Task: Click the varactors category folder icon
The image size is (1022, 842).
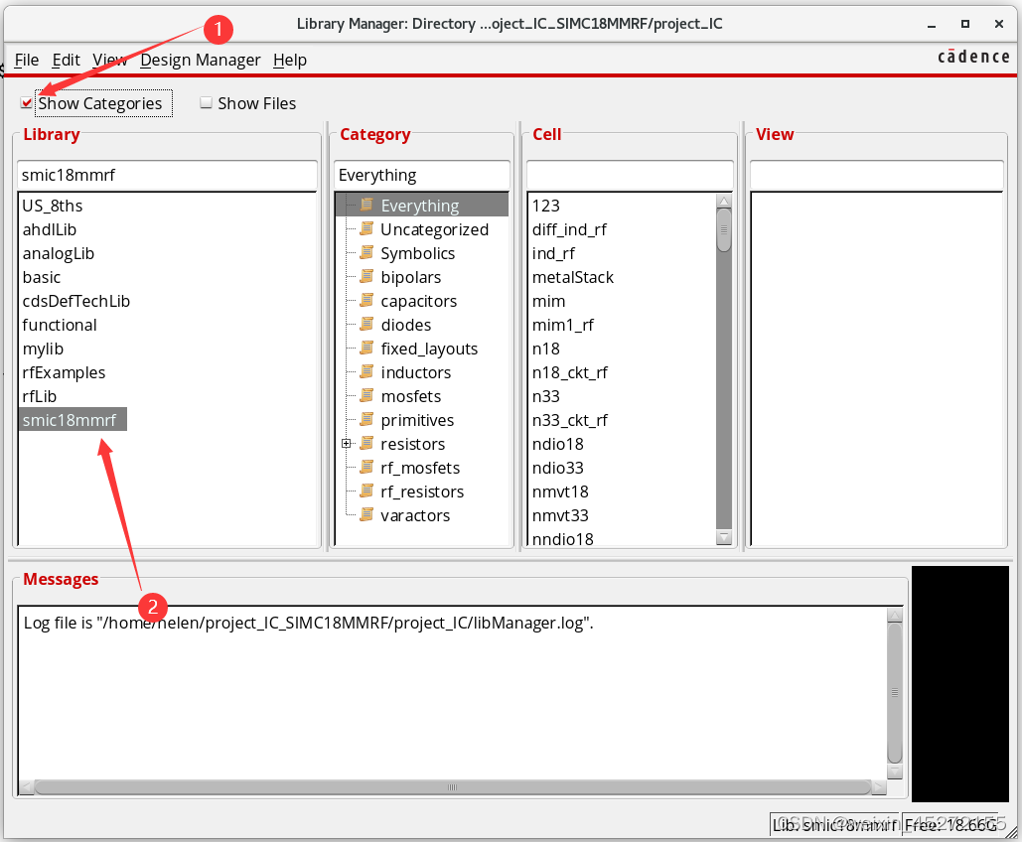Action: click(x=366, y=515)
